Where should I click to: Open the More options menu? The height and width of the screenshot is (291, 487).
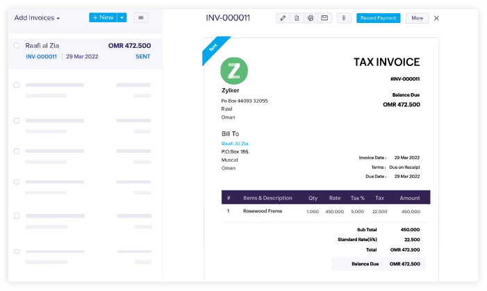pos(417,18)
